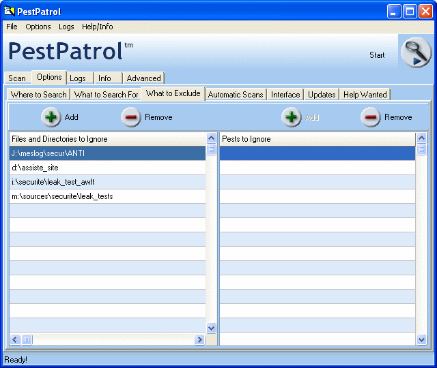Click the pests list scroll down arrow

(422, 339)
